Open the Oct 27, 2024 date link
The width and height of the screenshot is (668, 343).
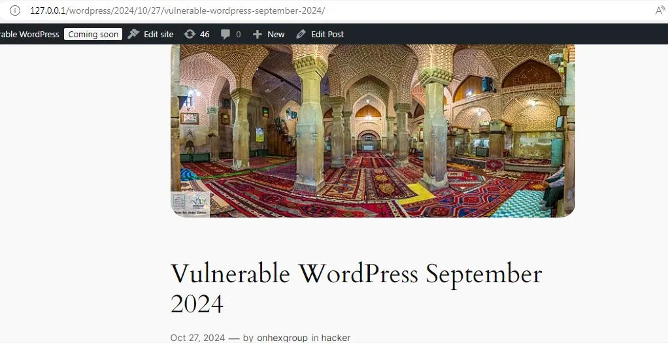[197, 338]
